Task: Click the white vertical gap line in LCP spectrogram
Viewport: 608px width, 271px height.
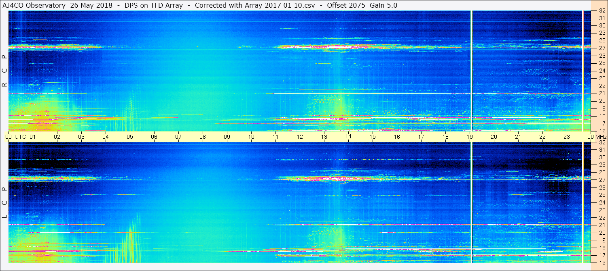Action: [472, 202]
